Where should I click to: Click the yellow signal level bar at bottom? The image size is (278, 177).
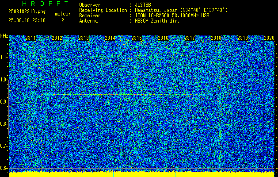click(x=141, y=174)
